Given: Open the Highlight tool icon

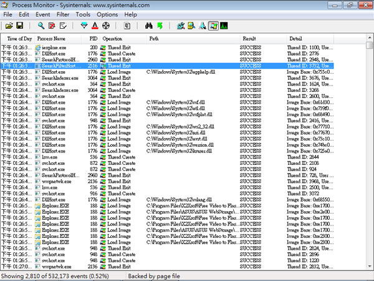Looking at the screenshot, I should 95,26.
